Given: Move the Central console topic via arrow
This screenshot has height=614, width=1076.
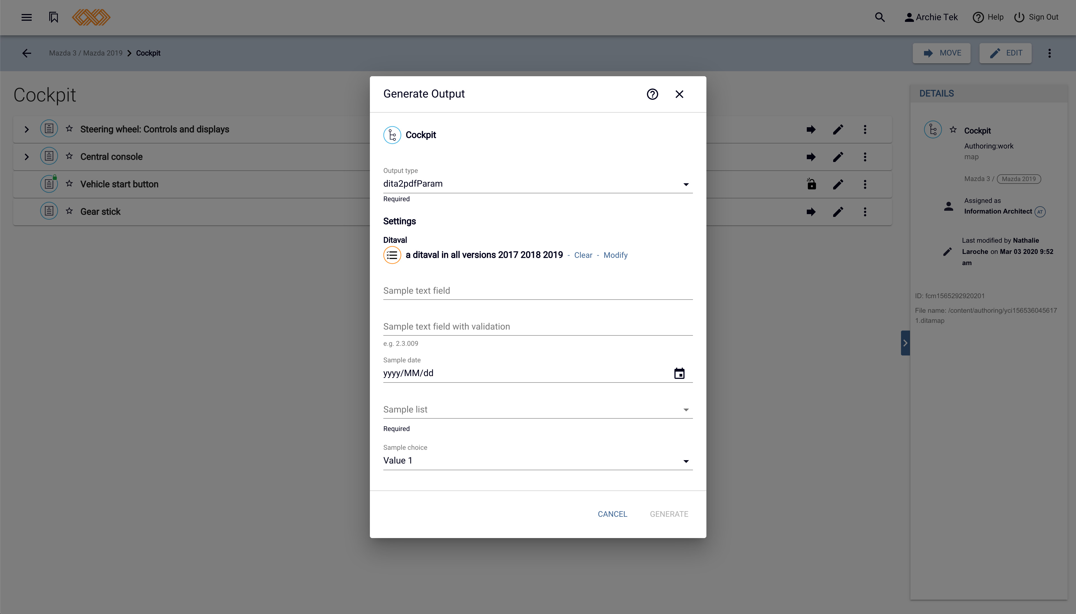Looking at the screenshot, I should pyautogui.click(x=811, y=157).
